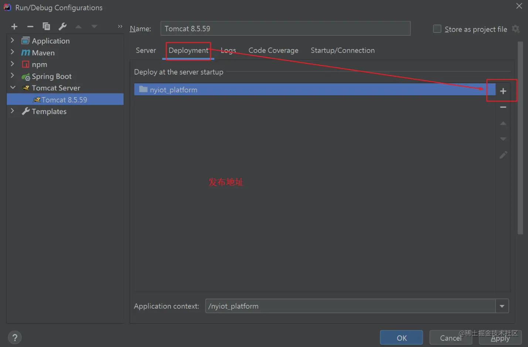Close the Run/Debug Configurations dialog
The height and width of the screenshot is (347, 528).
pos(519,6)
